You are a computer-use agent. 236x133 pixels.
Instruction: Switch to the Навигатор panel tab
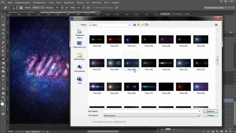165,14
